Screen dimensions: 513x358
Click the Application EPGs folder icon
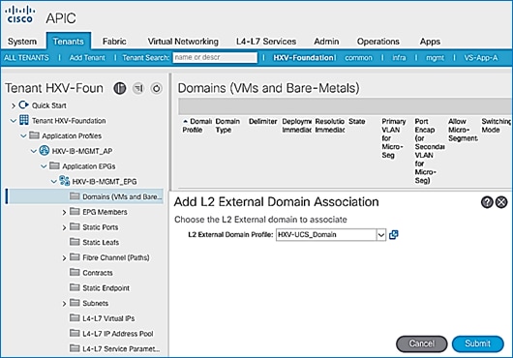54,165
